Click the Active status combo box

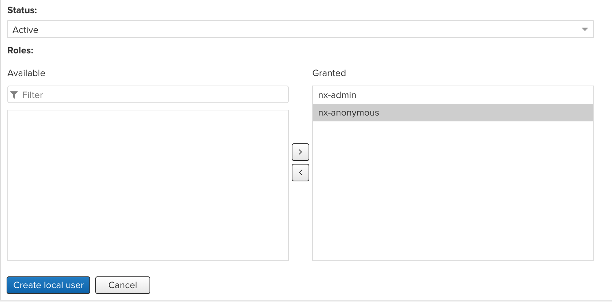pos(300,29)
